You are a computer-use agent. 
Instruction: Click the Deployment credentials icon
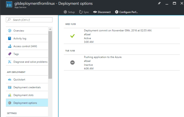tap(10, 87)
